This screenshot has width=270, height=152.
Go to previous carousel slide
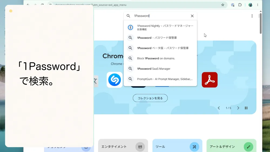pyautogui.click(x=219, y=108)
